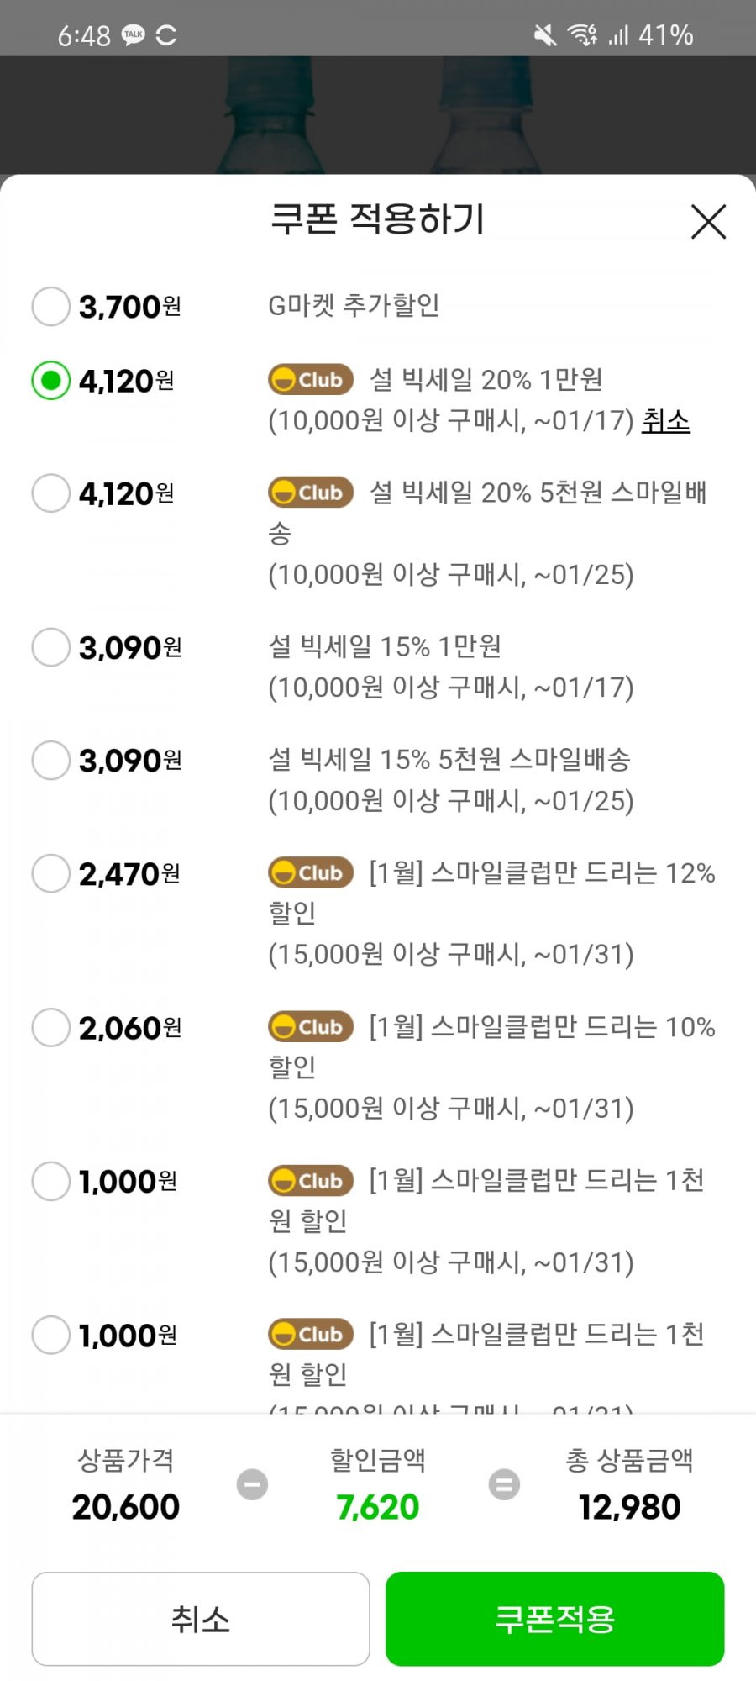
Task: Tap the muted sound icon in status bar
Action: point(545,35)
